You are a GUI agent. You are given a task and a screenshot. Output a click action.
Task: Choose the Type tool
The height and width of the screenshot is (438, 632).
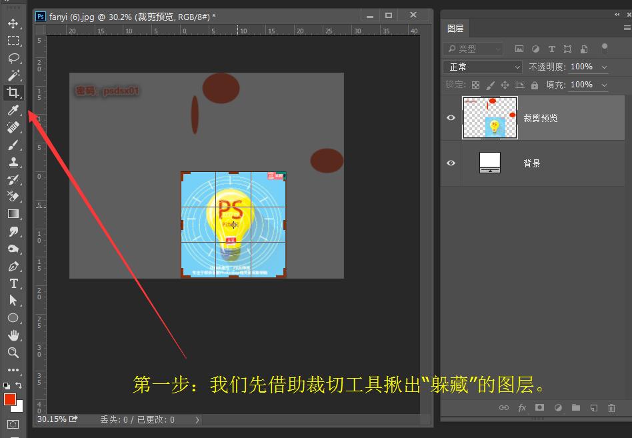pyautogui.click(x=14, y=283)
